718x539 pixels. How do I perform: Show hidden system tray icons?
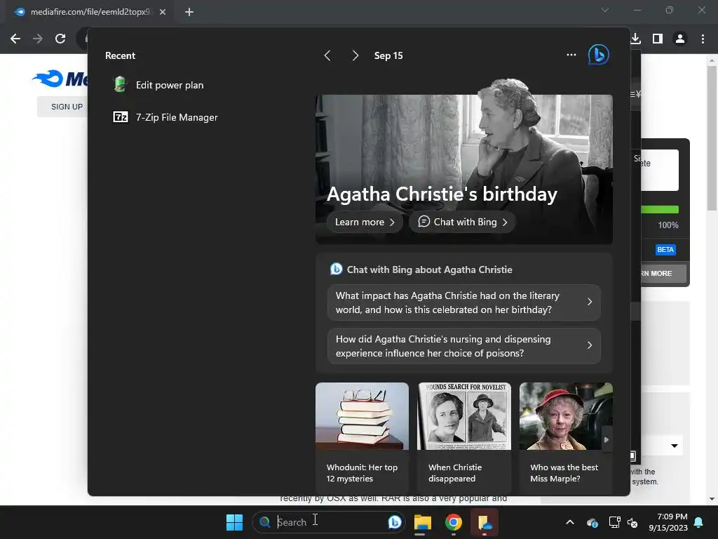pyautogui.click(x=570, y=522)
